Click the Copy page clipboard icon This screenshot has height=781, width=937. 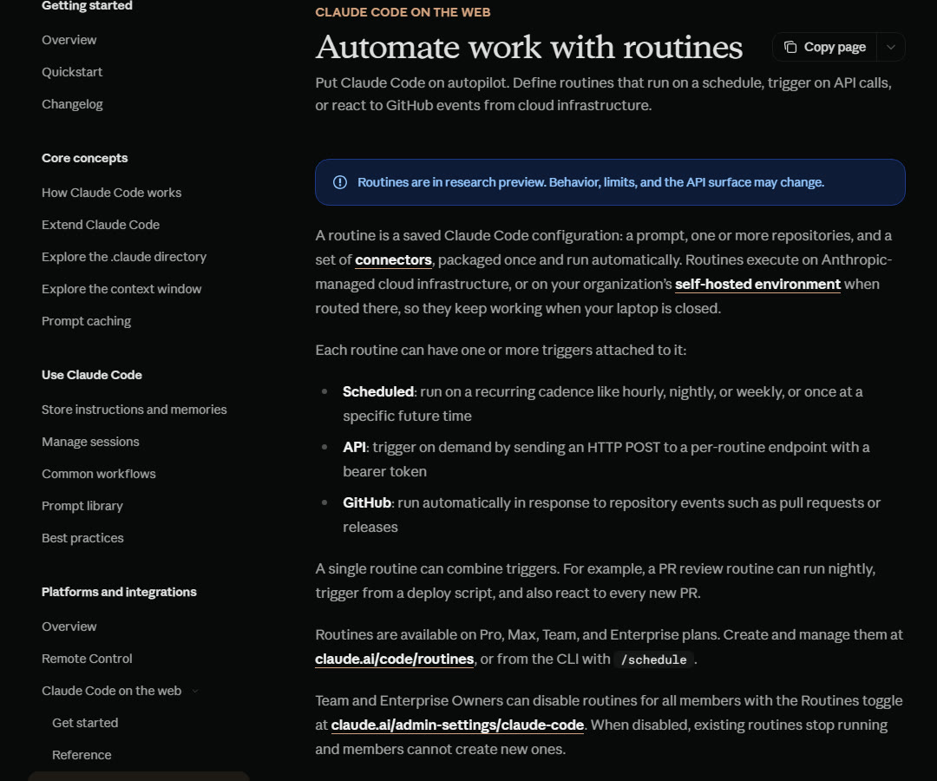(x=790, y=47)
